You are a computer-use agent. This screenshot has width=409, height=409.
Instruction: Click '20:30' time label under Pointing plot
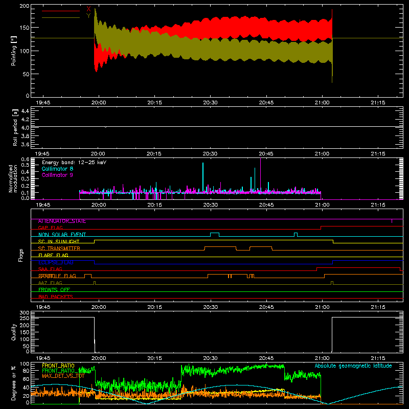[210, 103]
